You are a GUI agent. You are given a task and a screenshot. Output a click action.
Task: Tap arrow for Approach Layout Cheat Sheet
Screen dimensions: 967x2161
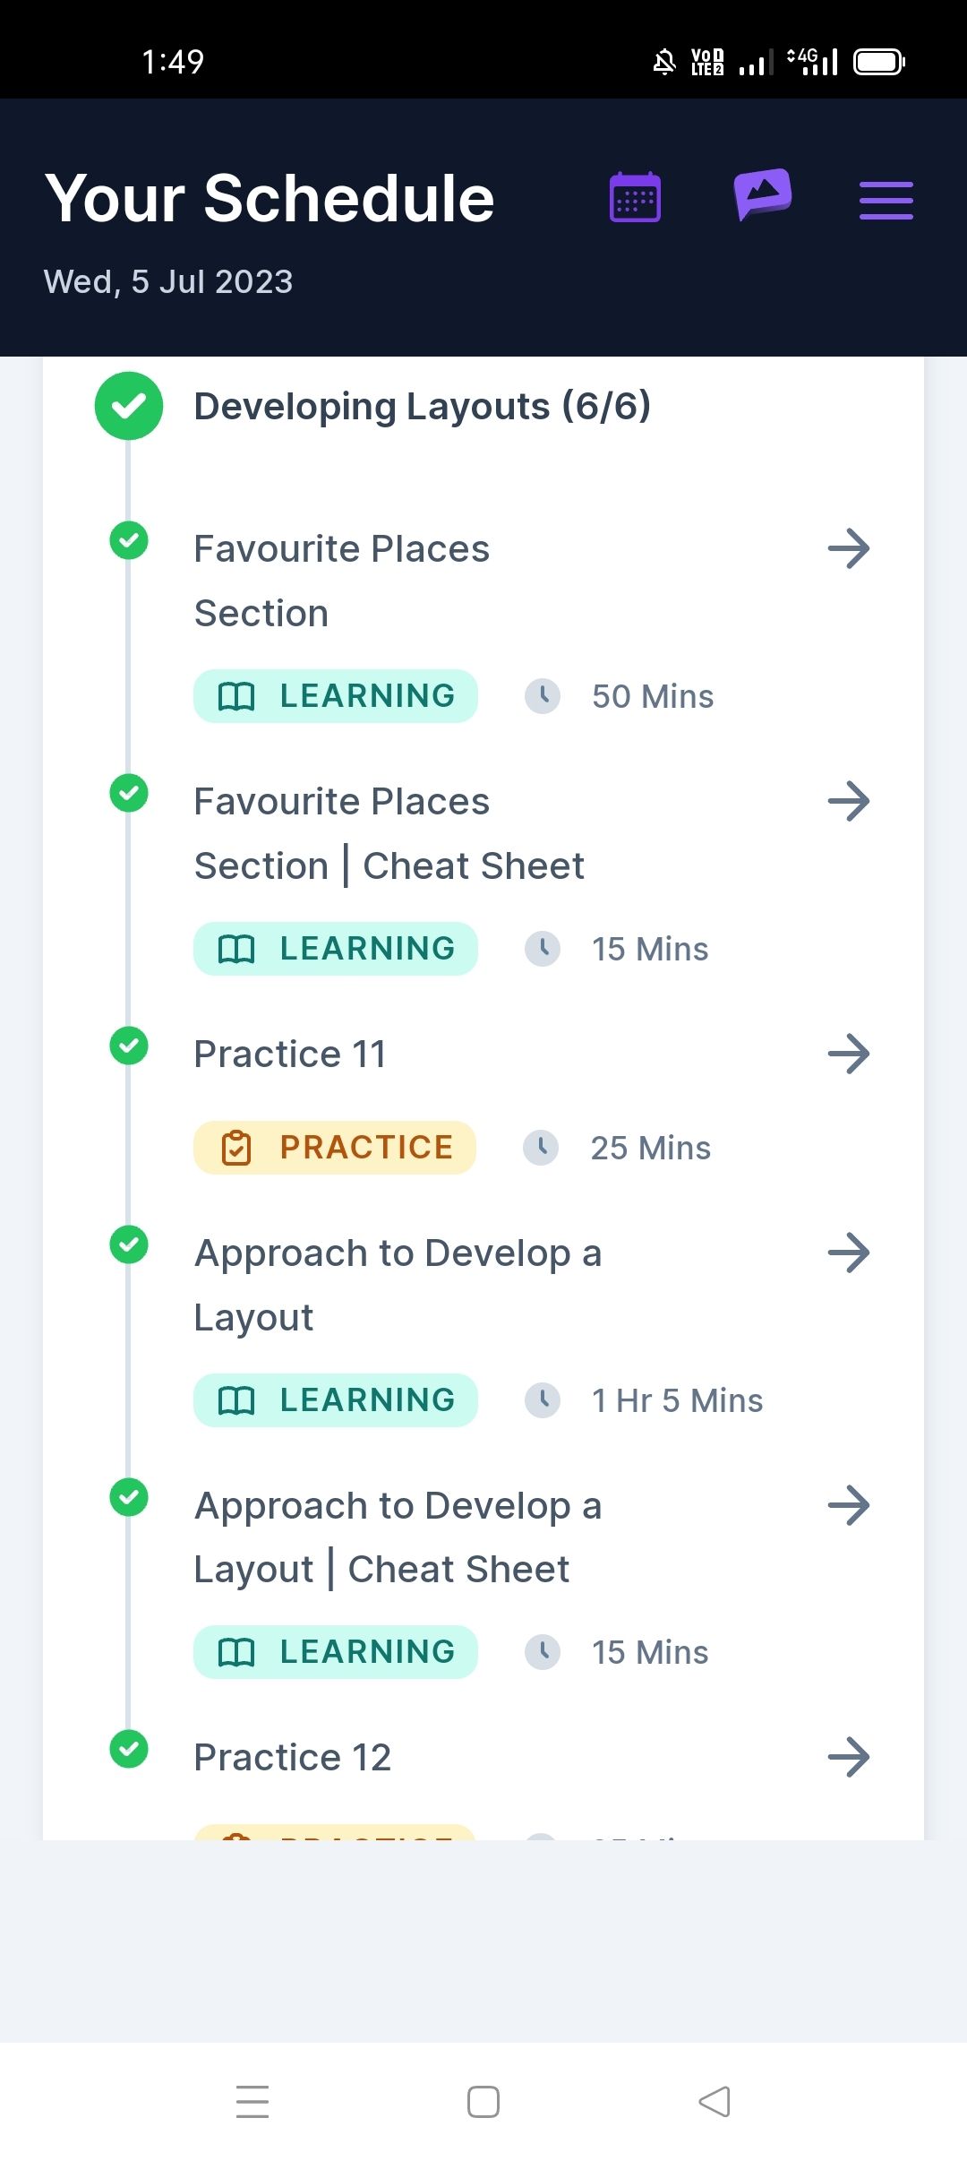coord(849,1505)
